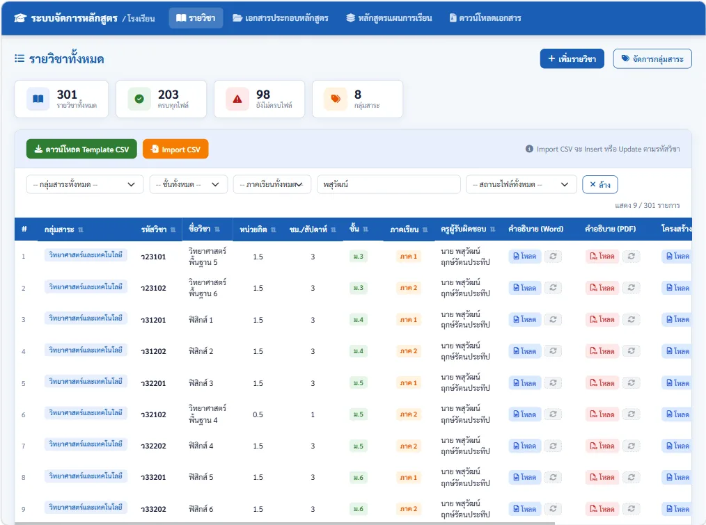Click the เพิ่มรายวิชา add button
Viewport: 706px width, 525px height.
[572, 59]
